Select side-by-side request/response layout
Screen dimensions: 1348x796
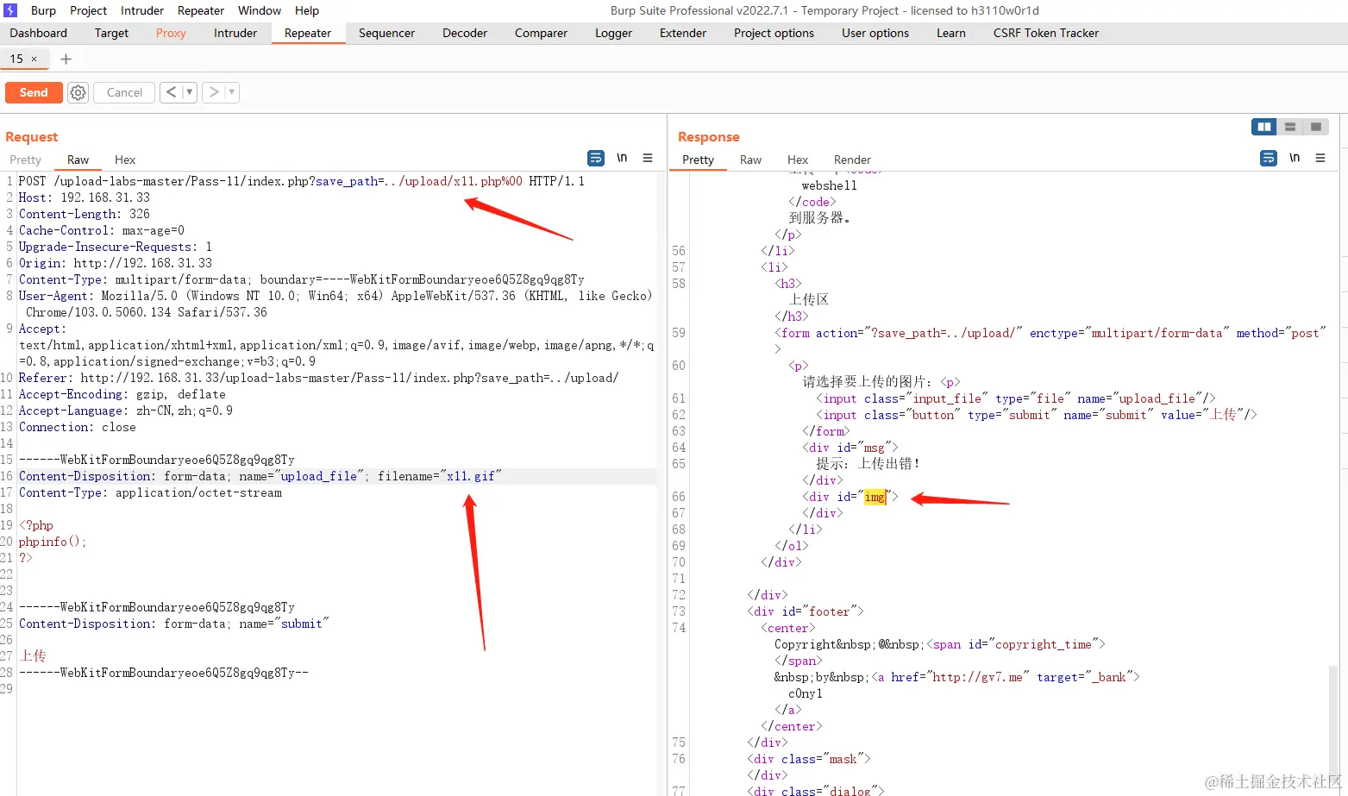point(1264,127)
